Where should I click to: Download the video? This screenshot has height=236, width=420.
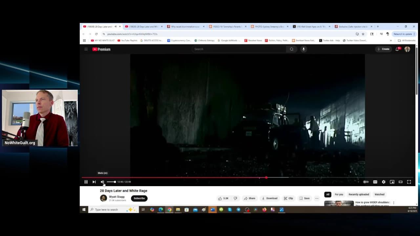click(x=269, y=198)
